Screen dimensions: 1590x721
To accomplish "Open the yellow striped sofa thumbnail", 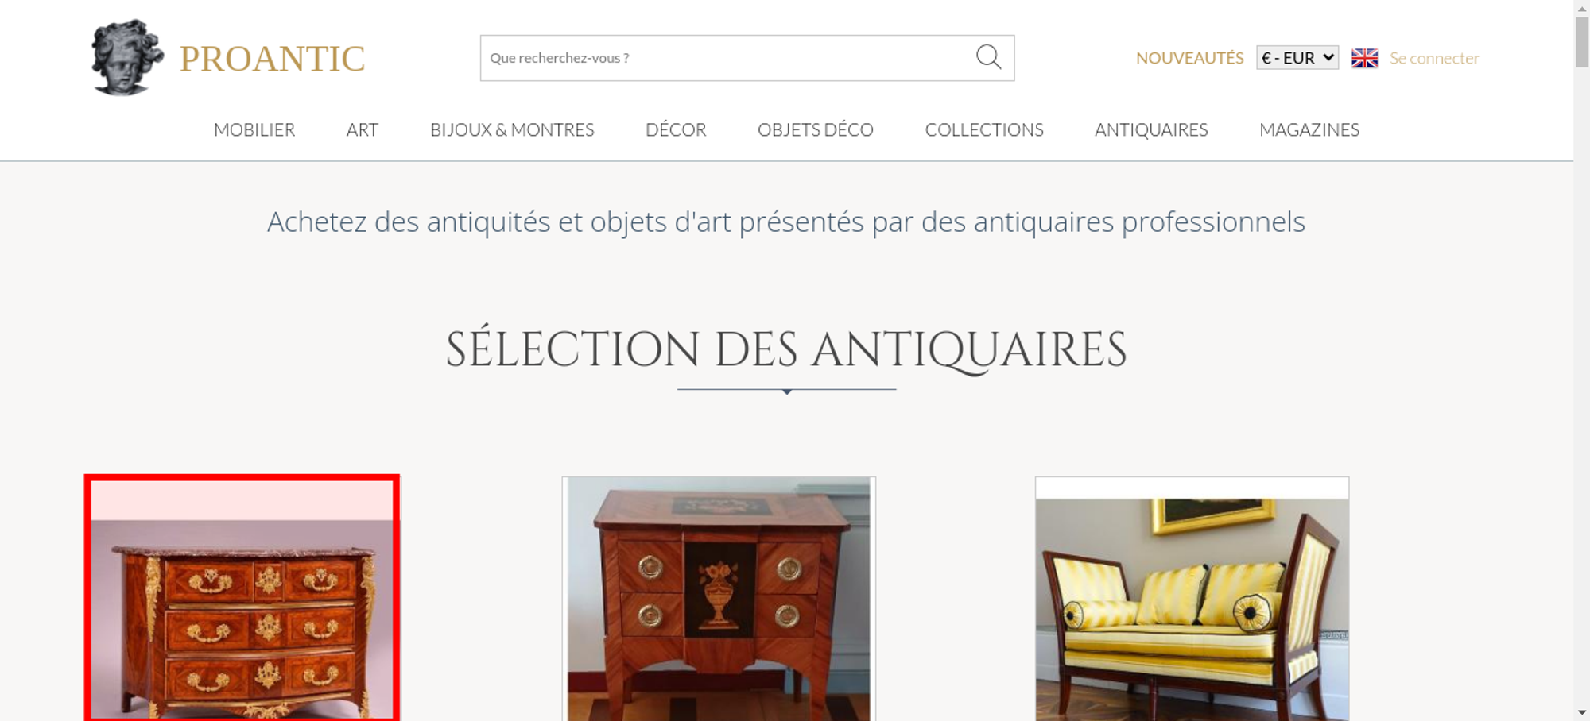I will (1192, 599).
